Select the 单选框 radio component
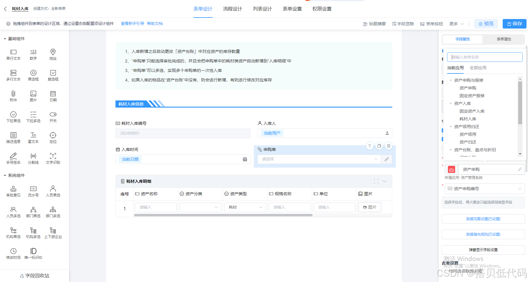 [33, 75]
